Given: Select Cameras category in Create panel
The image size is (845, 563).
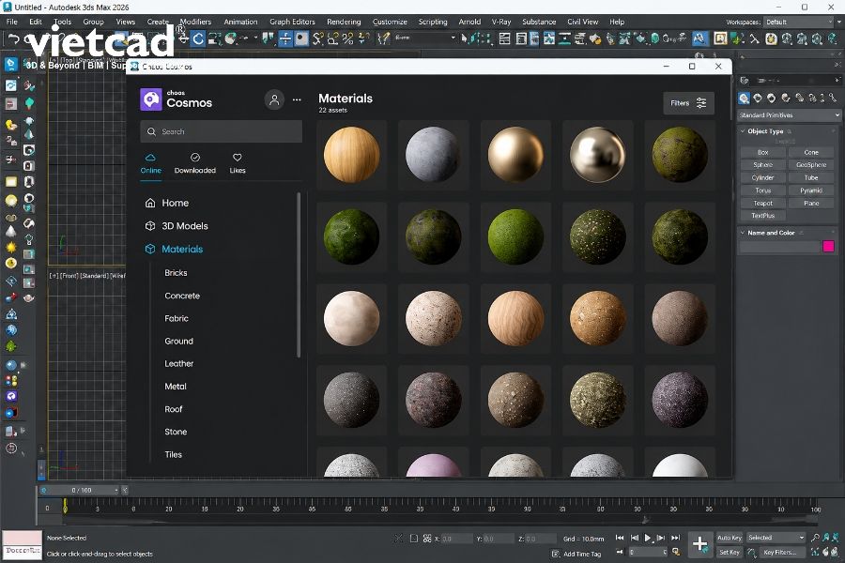Looking at the screenshot, I should point(786,98).
